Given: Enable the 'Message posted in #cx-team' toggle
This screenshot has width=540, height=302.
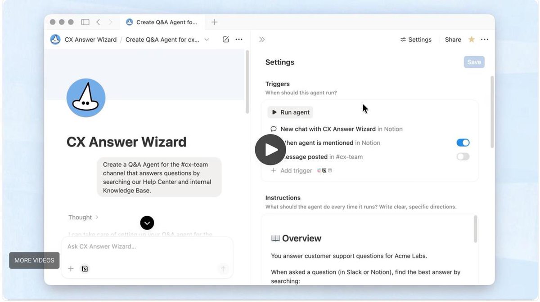Looking at the screenshot, I should click(463, 157).
